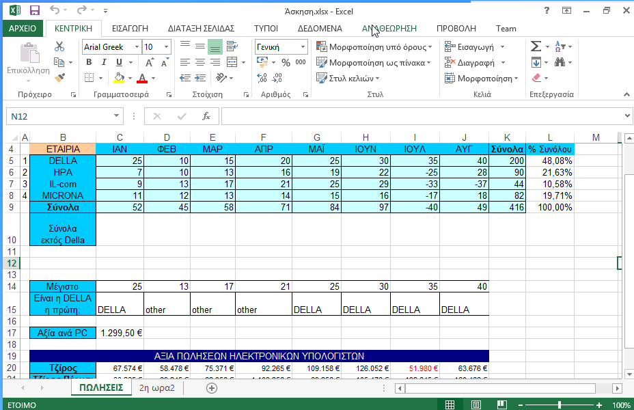Redo the last undone action

pos(82,10)
